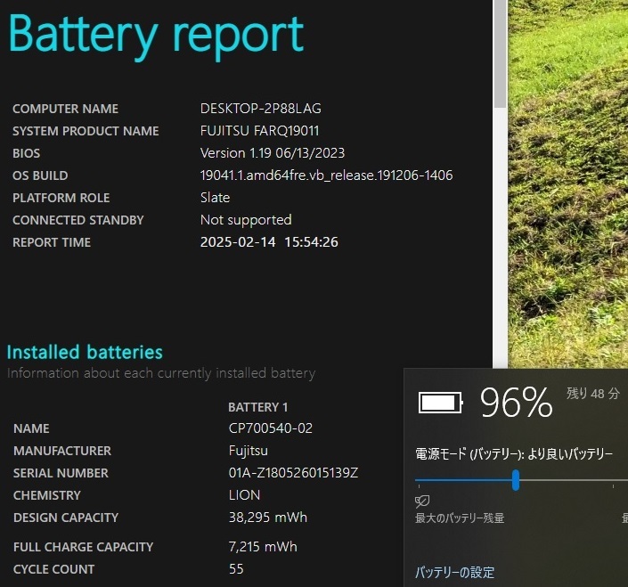This screenshot has width=628, height=587.
Task: Click the 最大のバッテリー残量 slider label
Action: (460, 518)
